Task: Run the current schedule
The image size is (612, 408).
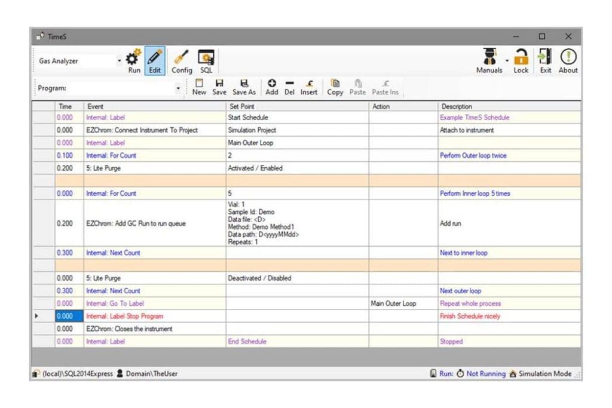Action: pyautogui.click(x=133, y=59)
